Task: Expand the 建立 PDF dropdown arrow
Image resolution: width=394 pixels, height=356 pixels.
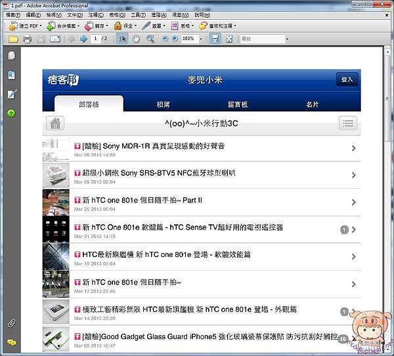Action: coord(41,26)
